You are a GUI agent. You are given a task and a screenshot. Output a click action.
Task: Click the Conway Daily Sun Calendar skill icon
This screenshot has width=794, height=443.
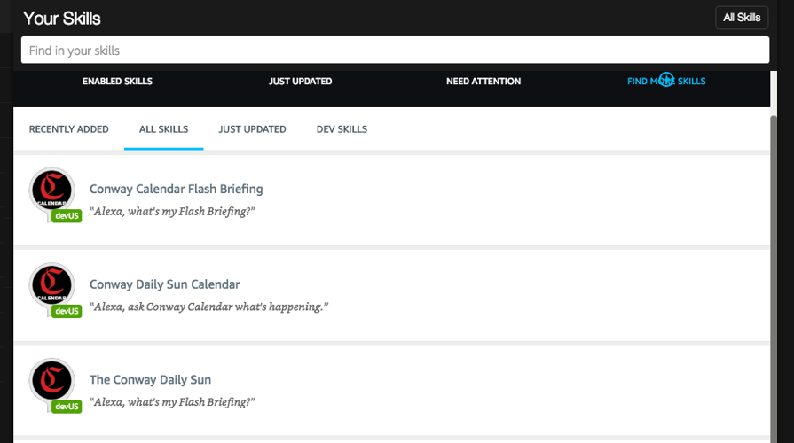pos(51,284)
